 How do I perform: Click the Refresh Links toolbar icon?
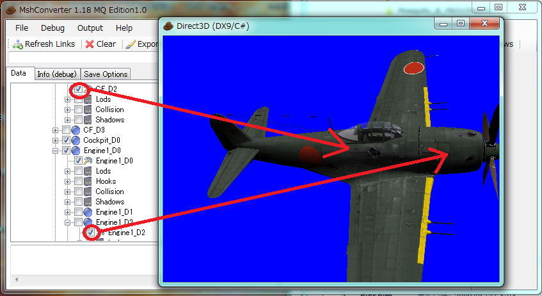coord(18,44)
